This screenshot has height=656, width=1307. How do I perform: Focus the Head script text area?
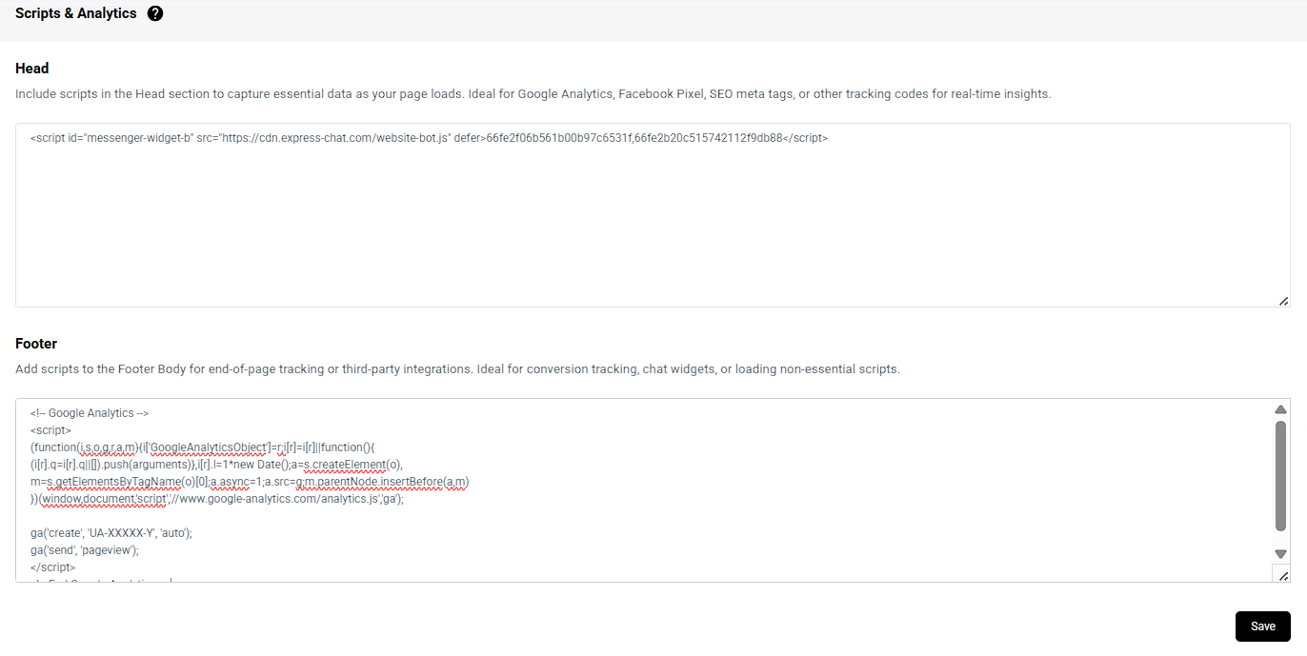pyautogui.click(x=653, y=215)
